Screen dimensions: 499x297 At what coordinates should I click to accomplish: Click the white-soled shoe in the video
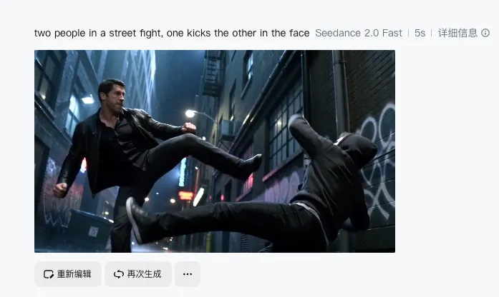tap(135, 220)
